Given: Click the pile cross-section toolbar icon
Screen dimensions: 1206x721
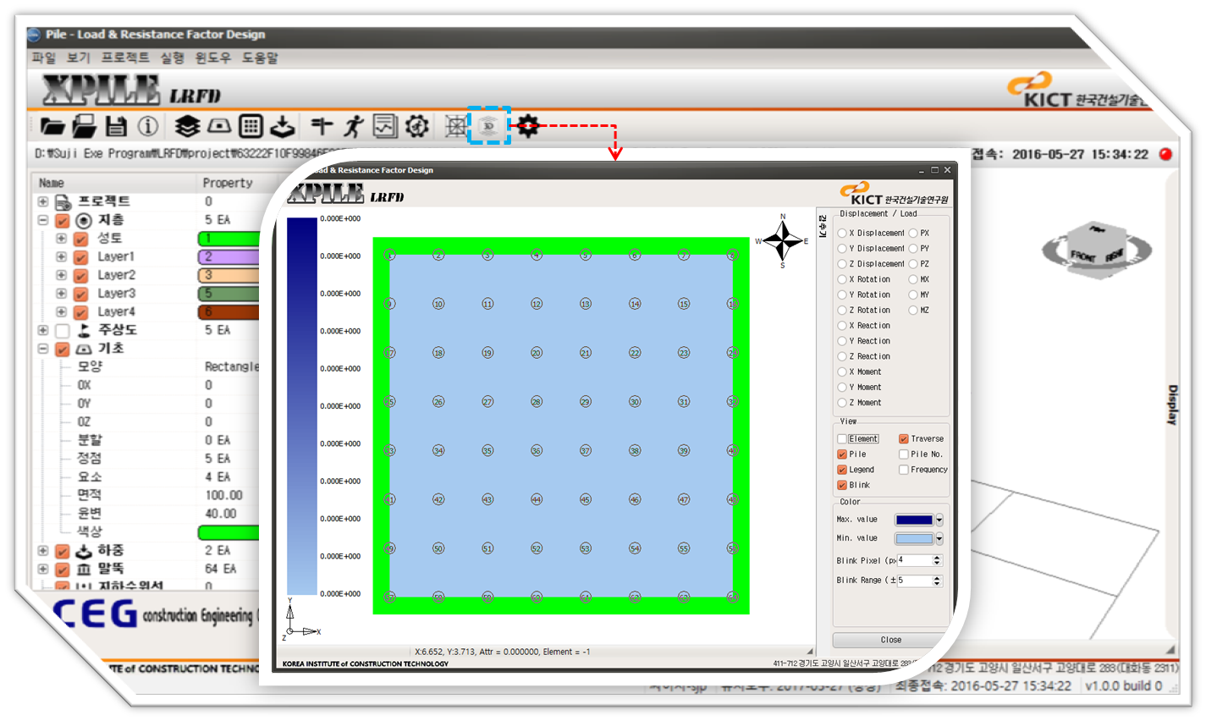Looking at the screenshot, I should tap(322, 127).
